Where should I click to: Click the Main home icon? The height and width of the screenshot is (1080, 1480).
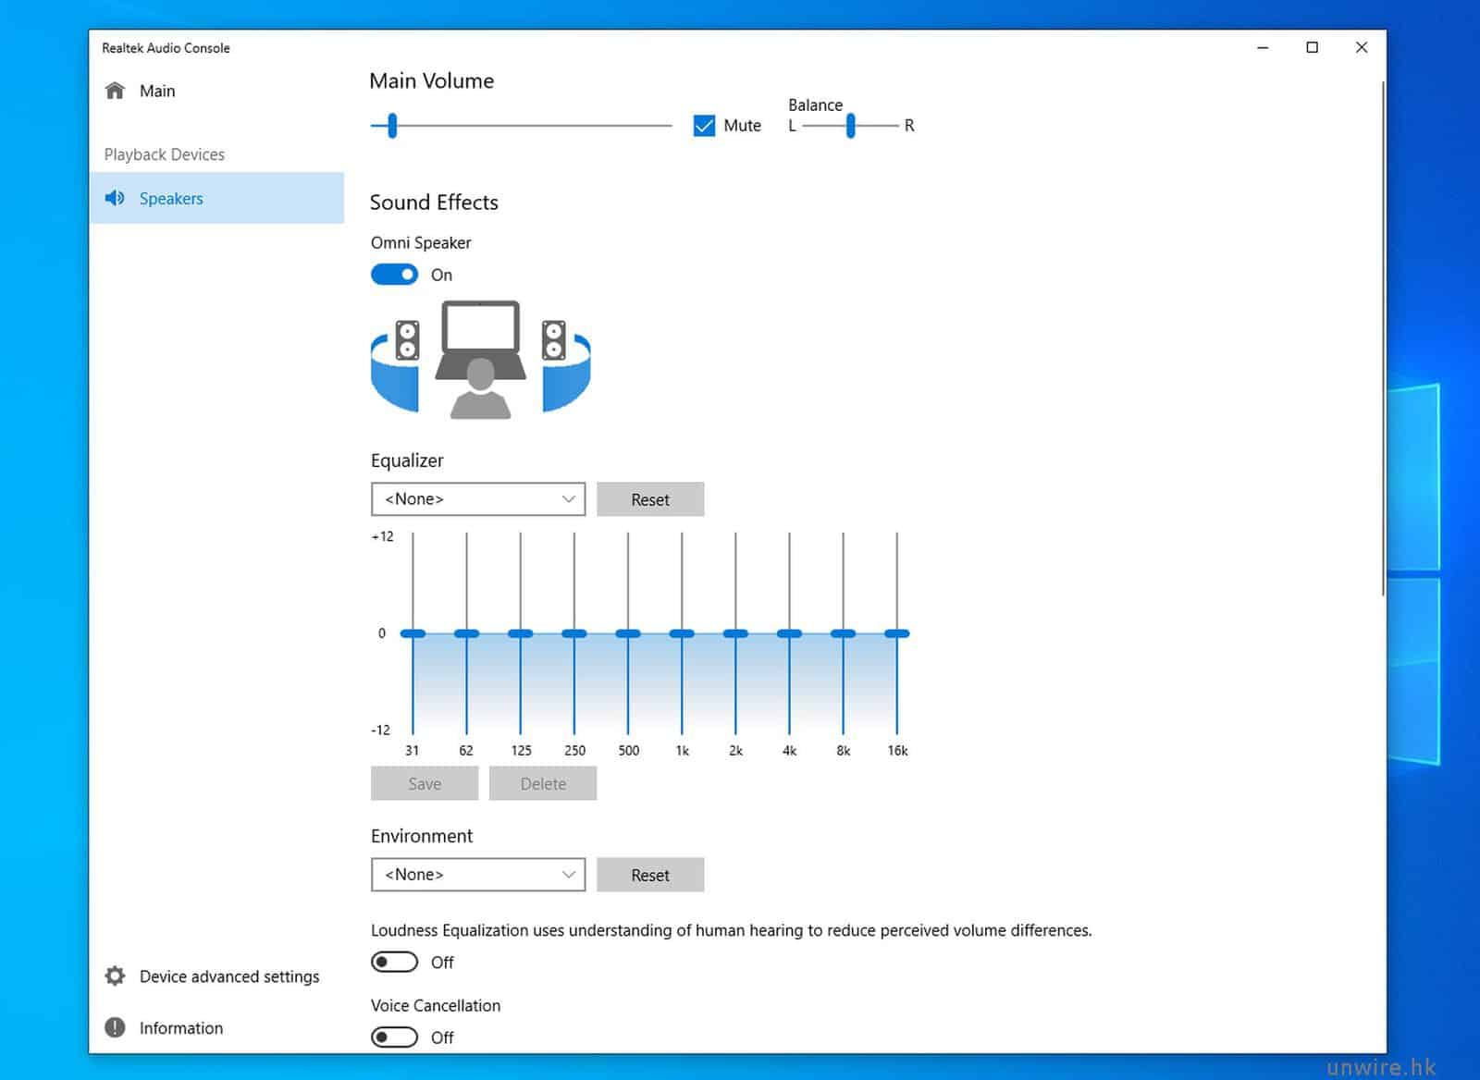click(115, 91)
